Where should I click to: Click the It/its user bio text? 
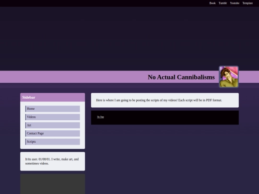[52, 161]
